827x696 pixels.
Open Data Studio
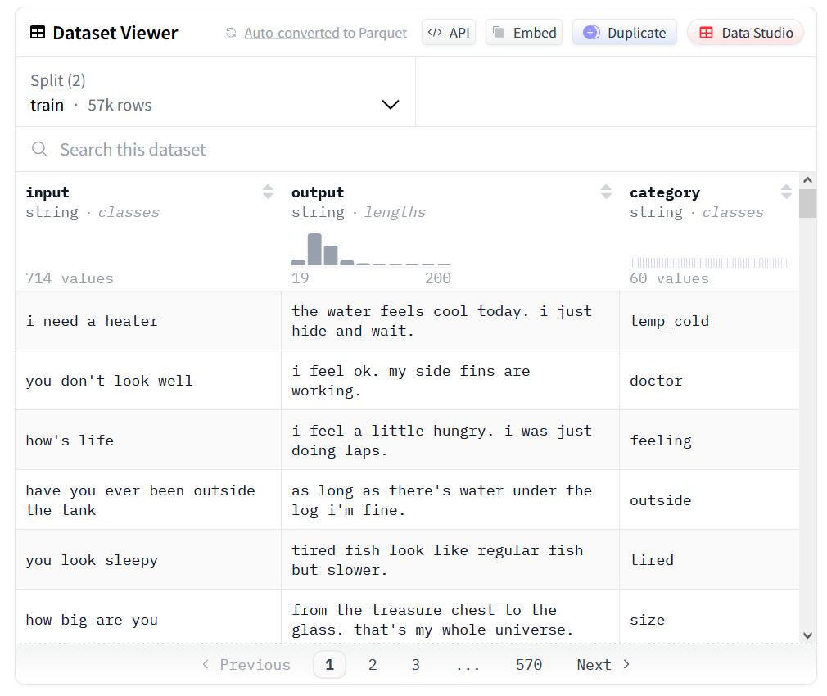coord(745,33)
